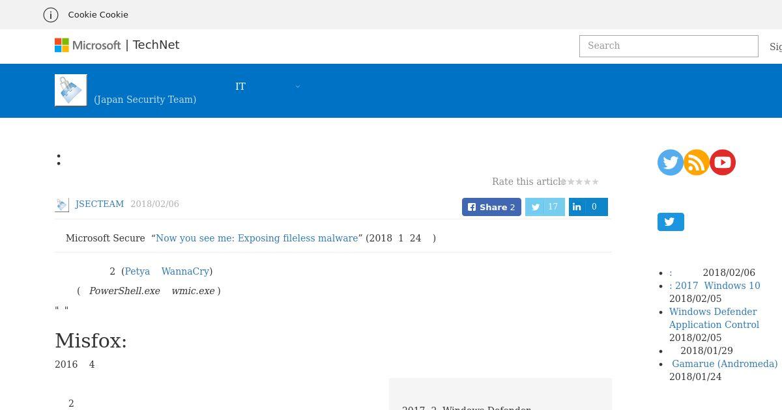Open the red YouTube circle icon
The image size is (782, 410).
click(x=722, y=163)
